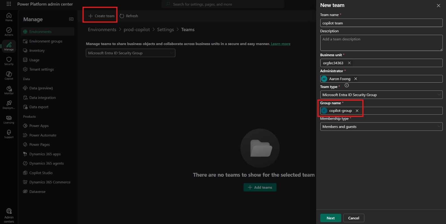Remove orgfec34363 business unit

pos(349,63)
